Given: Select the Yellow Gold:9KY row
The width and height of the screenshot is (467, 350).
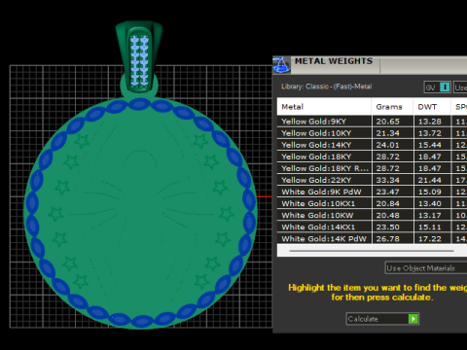Looking at the screenshot, I should pos(372,122).
